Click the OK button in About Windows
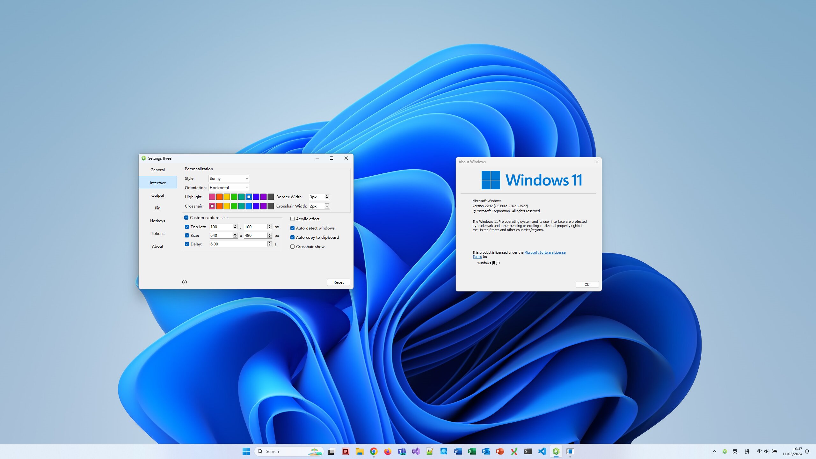This screenshot has height=459, width=816. point(586,284)
